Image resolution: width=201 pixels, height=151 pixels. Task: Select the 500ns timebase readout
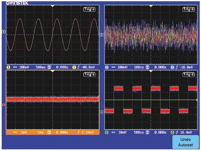[x=41, y=67]
